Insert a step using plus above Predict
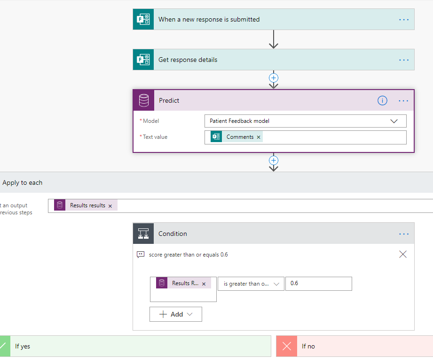Screen dimensions: 433x363 [274, 77]
